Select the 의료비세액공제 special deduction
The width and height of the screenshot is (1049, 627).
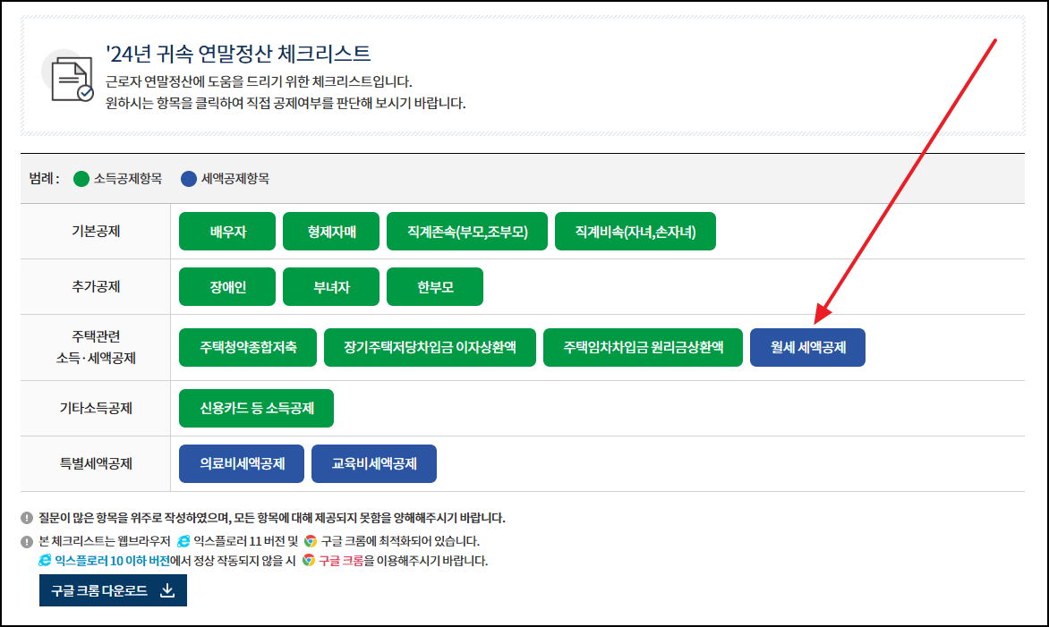click(x=241, y=463)
